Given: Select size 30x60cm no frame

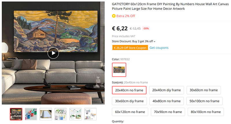Looking at the screenshot, I should pyautogui.click(x=204, y=90).
